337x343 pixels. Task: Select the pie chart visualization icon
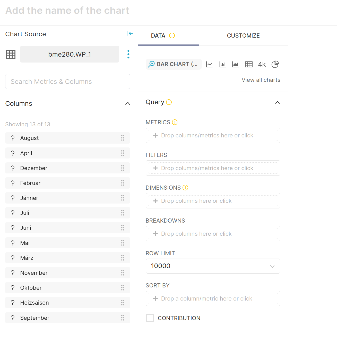click(x=275, y=64)
